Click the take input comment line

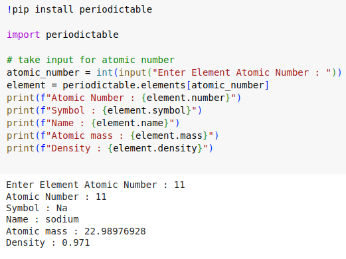90,60
